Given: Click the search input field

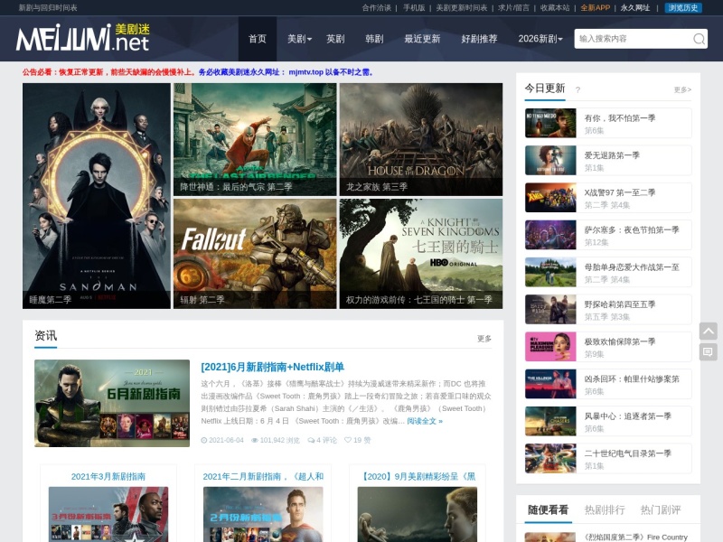Looking at the screenshot, I should [634, 39].
